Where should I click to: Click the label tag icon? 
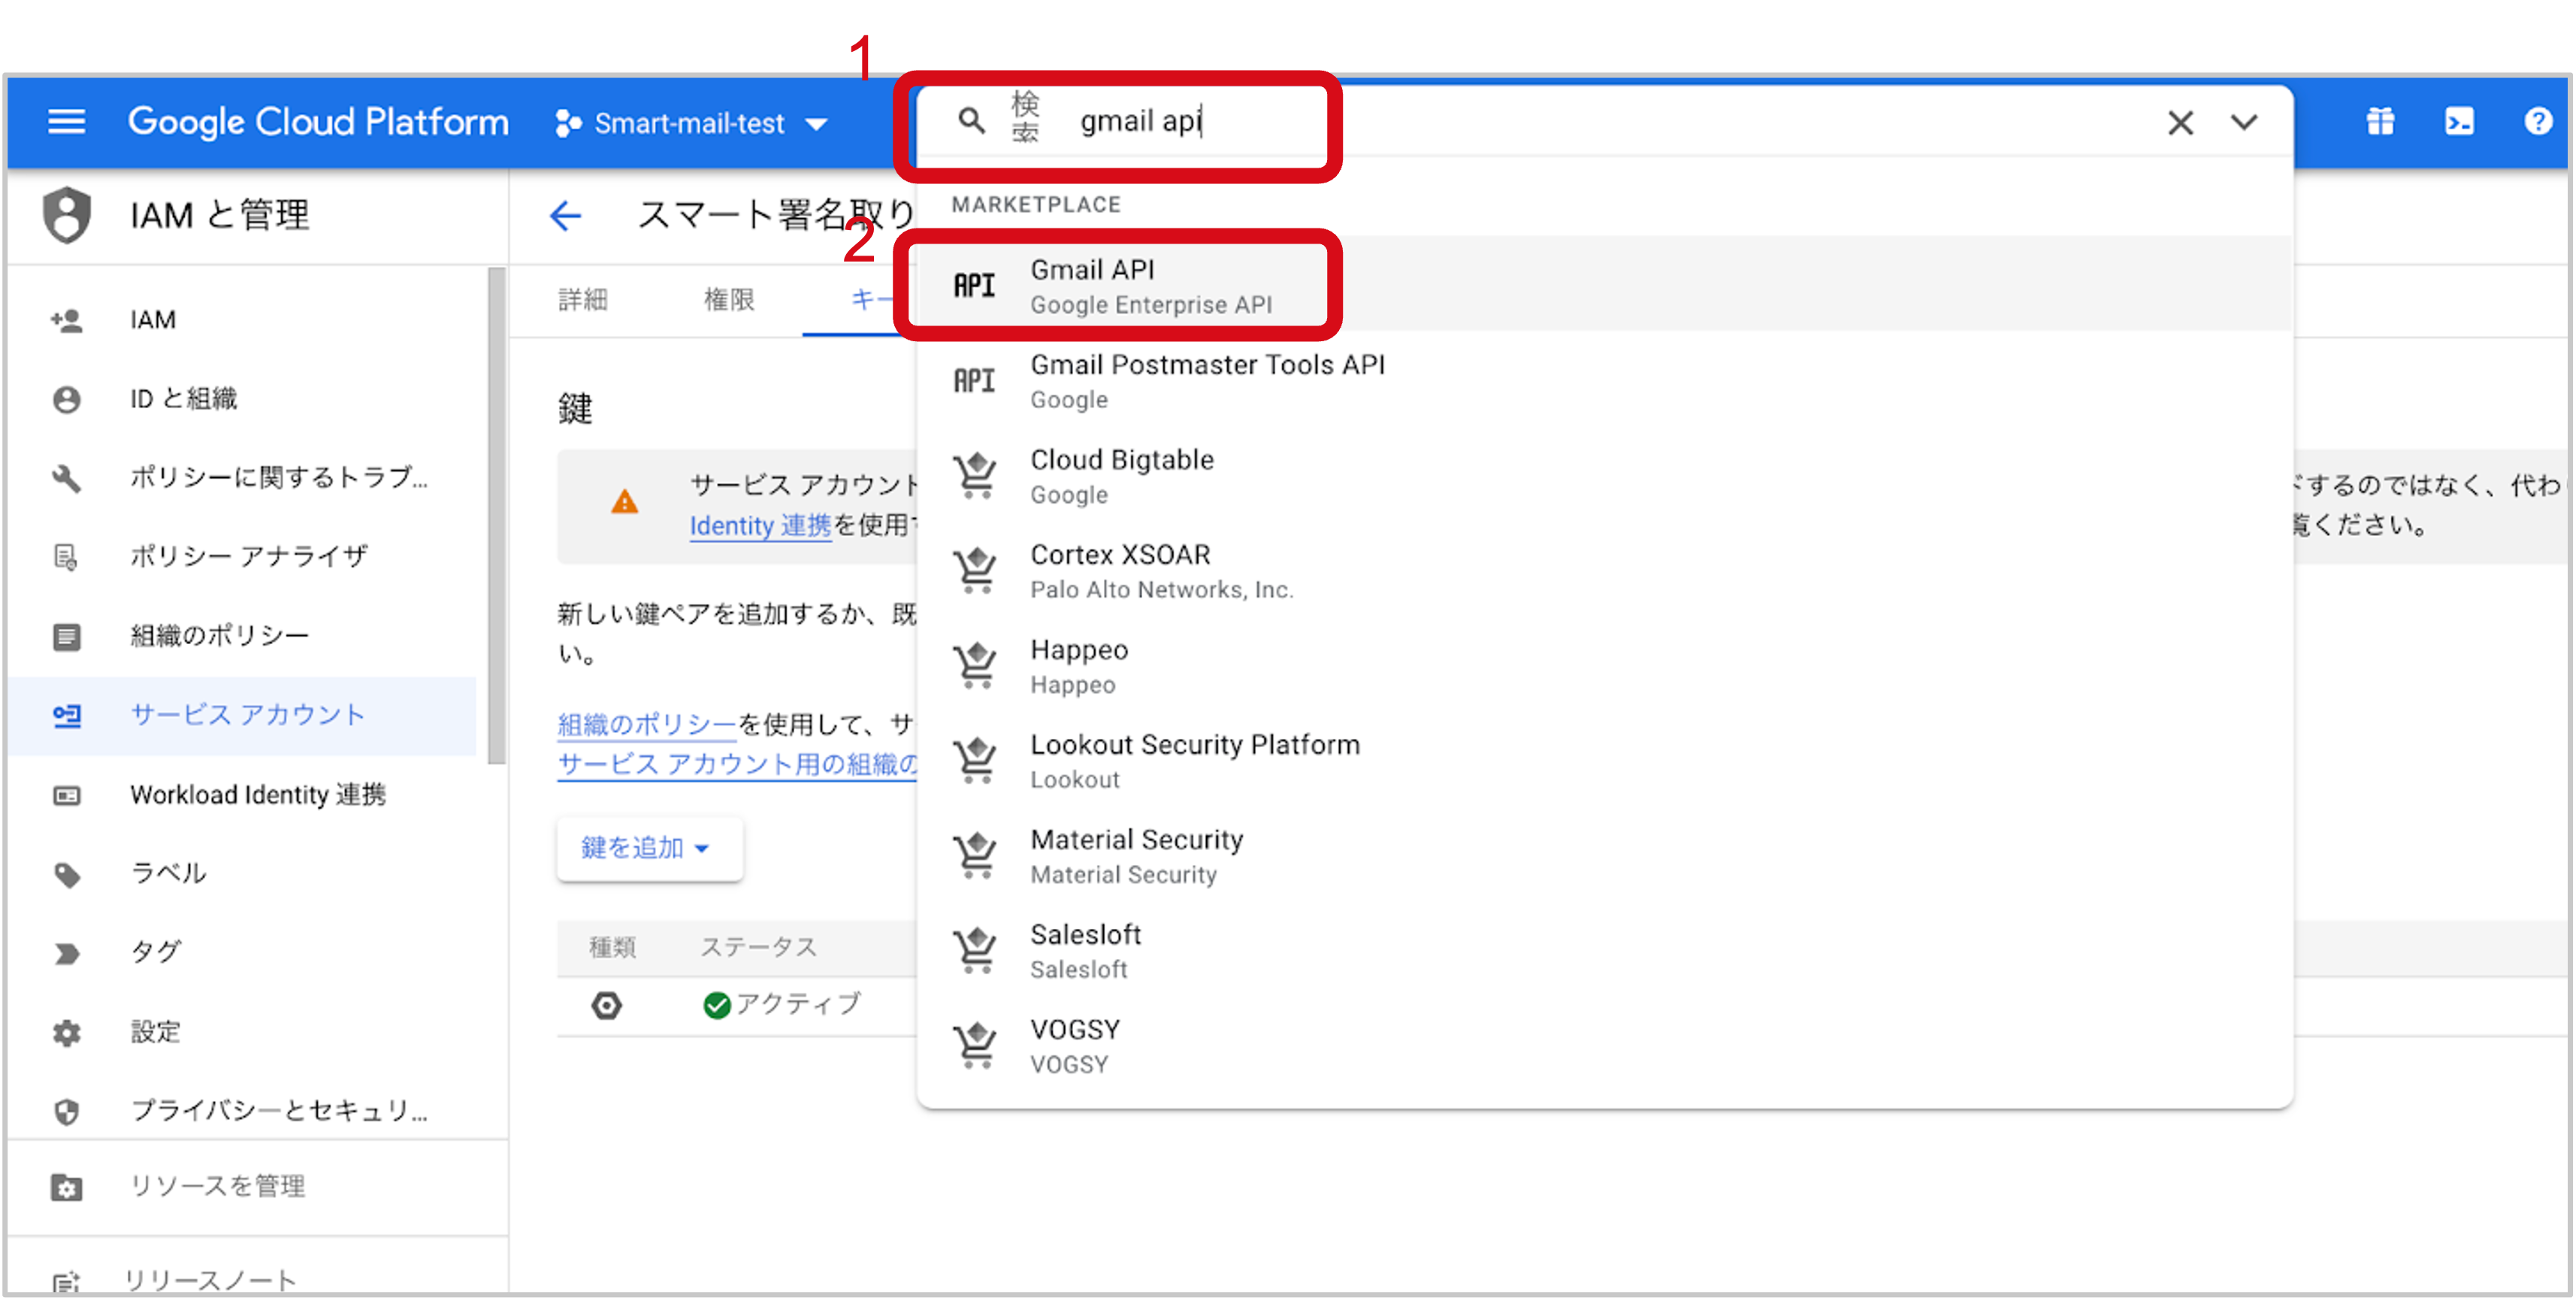pos(67,874)
